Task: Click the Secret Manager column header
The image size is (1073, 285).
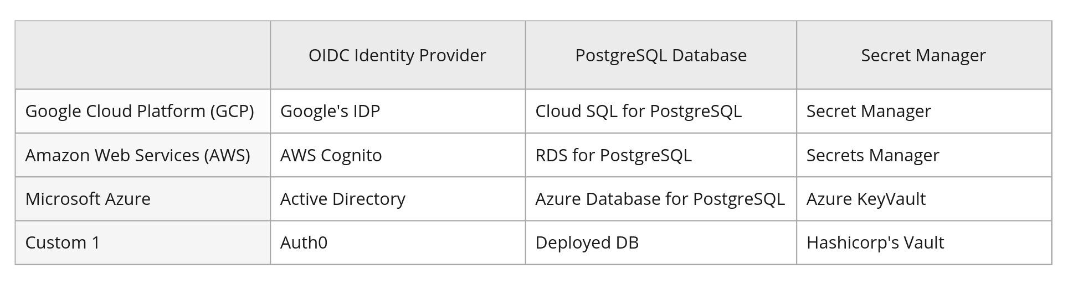Action: pyautogui.click(x=923, y=55)
